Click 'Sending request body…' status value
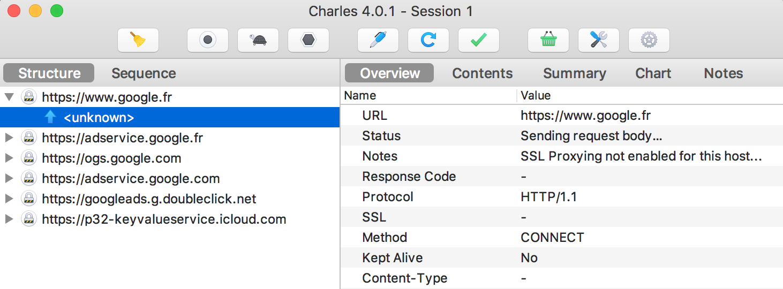Image resolution: width=783 pixels, height=289 pixels. (x=591, y=136)
